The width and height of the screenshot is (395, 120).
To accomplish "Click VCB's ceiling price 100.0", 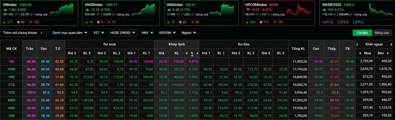I will pos(31,92).
